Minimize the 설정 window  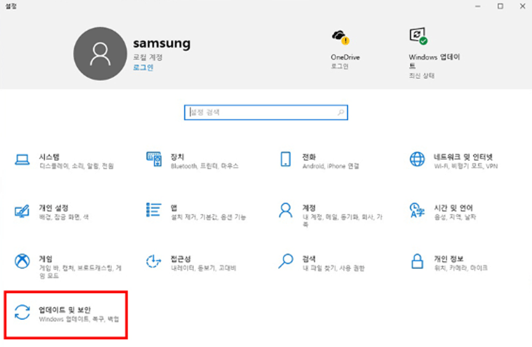478,6
